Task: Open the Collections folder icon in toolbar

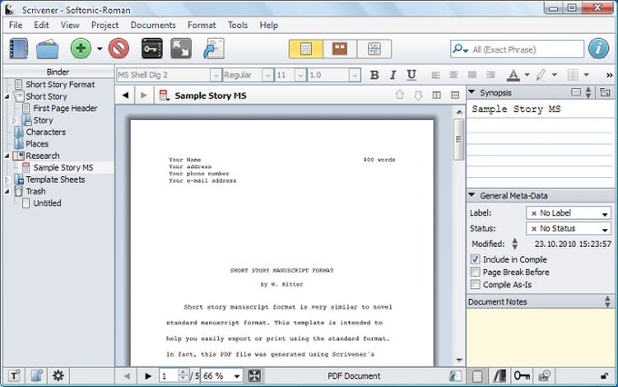Action: 47,49
